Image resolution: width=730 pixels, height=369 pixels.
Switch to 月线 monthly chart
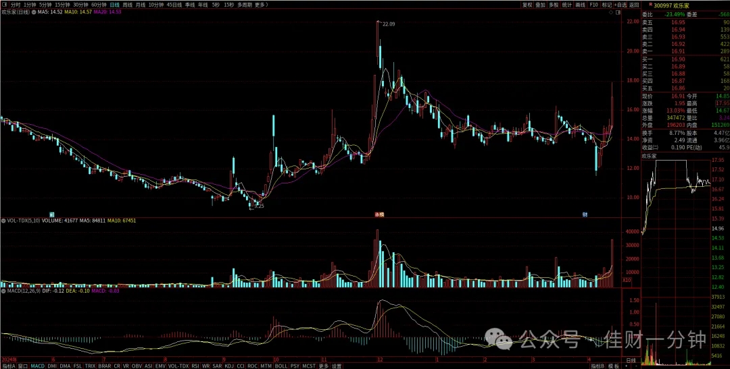140,5
